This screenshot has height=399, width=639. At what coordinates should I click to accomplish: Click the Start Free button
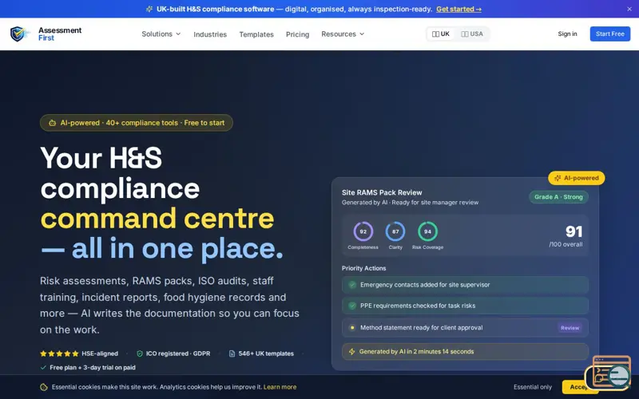click(x=610, y=34)
